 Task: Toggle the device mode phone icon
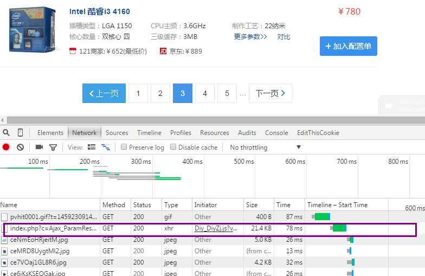click(20, 132)
